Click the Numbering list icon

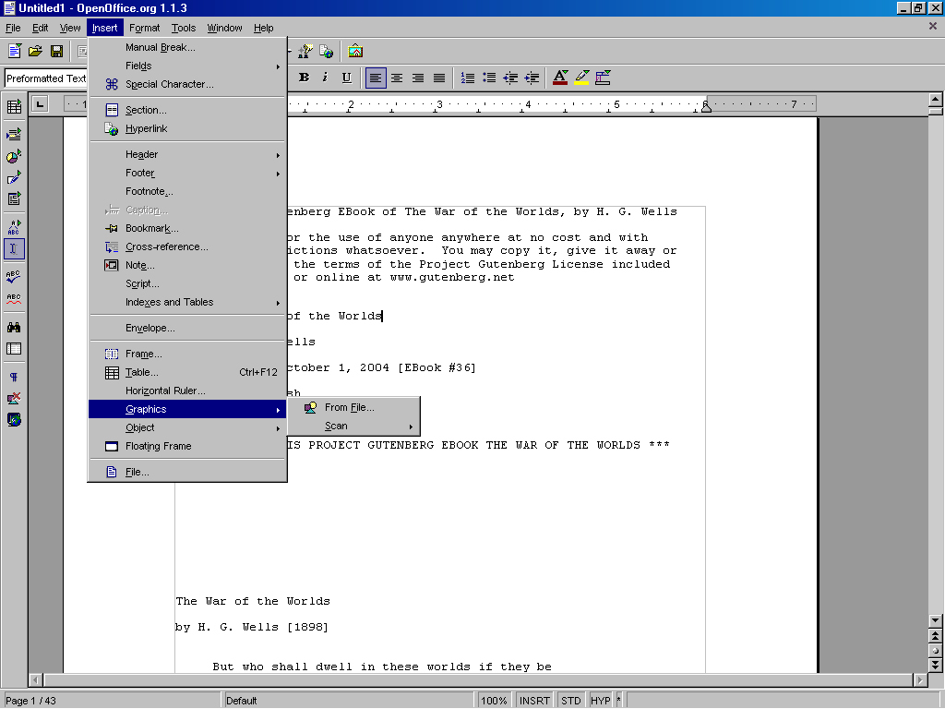[x=467, y=78]
